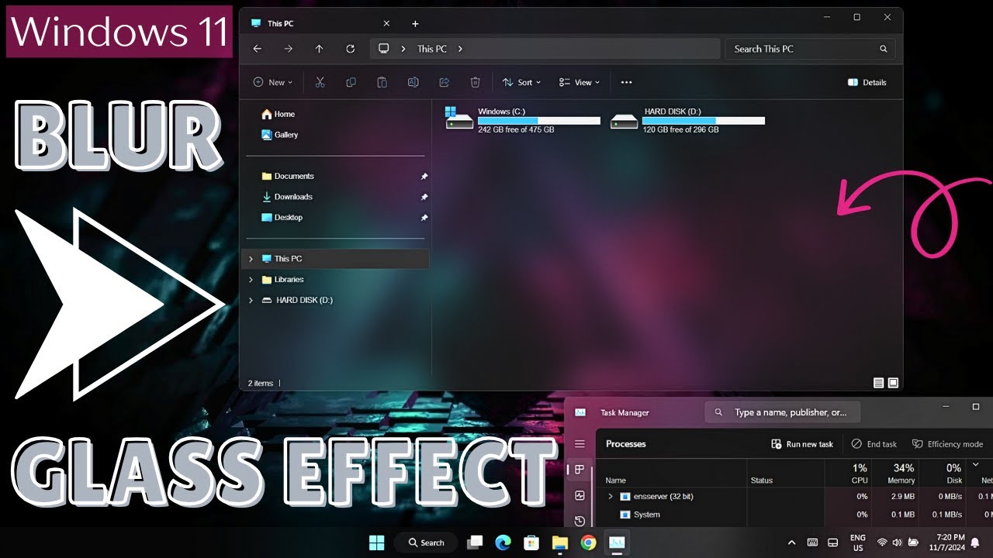
Task: Expand ensserver (32 bit) process row
Action: tap(610, 496)
